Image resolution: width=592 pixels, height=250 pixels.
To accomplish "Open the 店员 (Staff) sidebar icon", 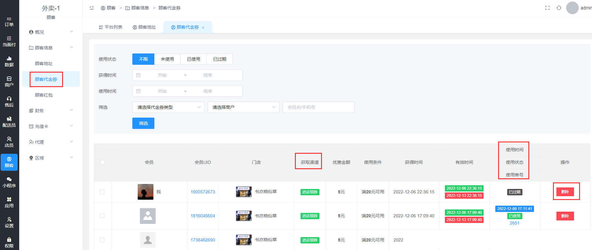I will (9, 142).
